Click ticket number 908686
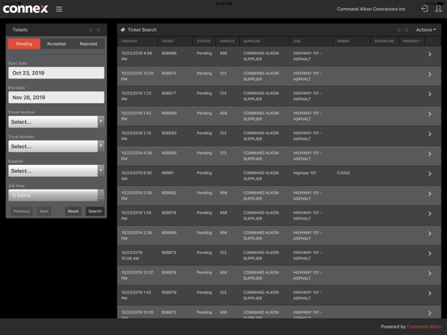The height and width of the screenshot is (335, 447). pyautogui.click(x=169, y=53)
